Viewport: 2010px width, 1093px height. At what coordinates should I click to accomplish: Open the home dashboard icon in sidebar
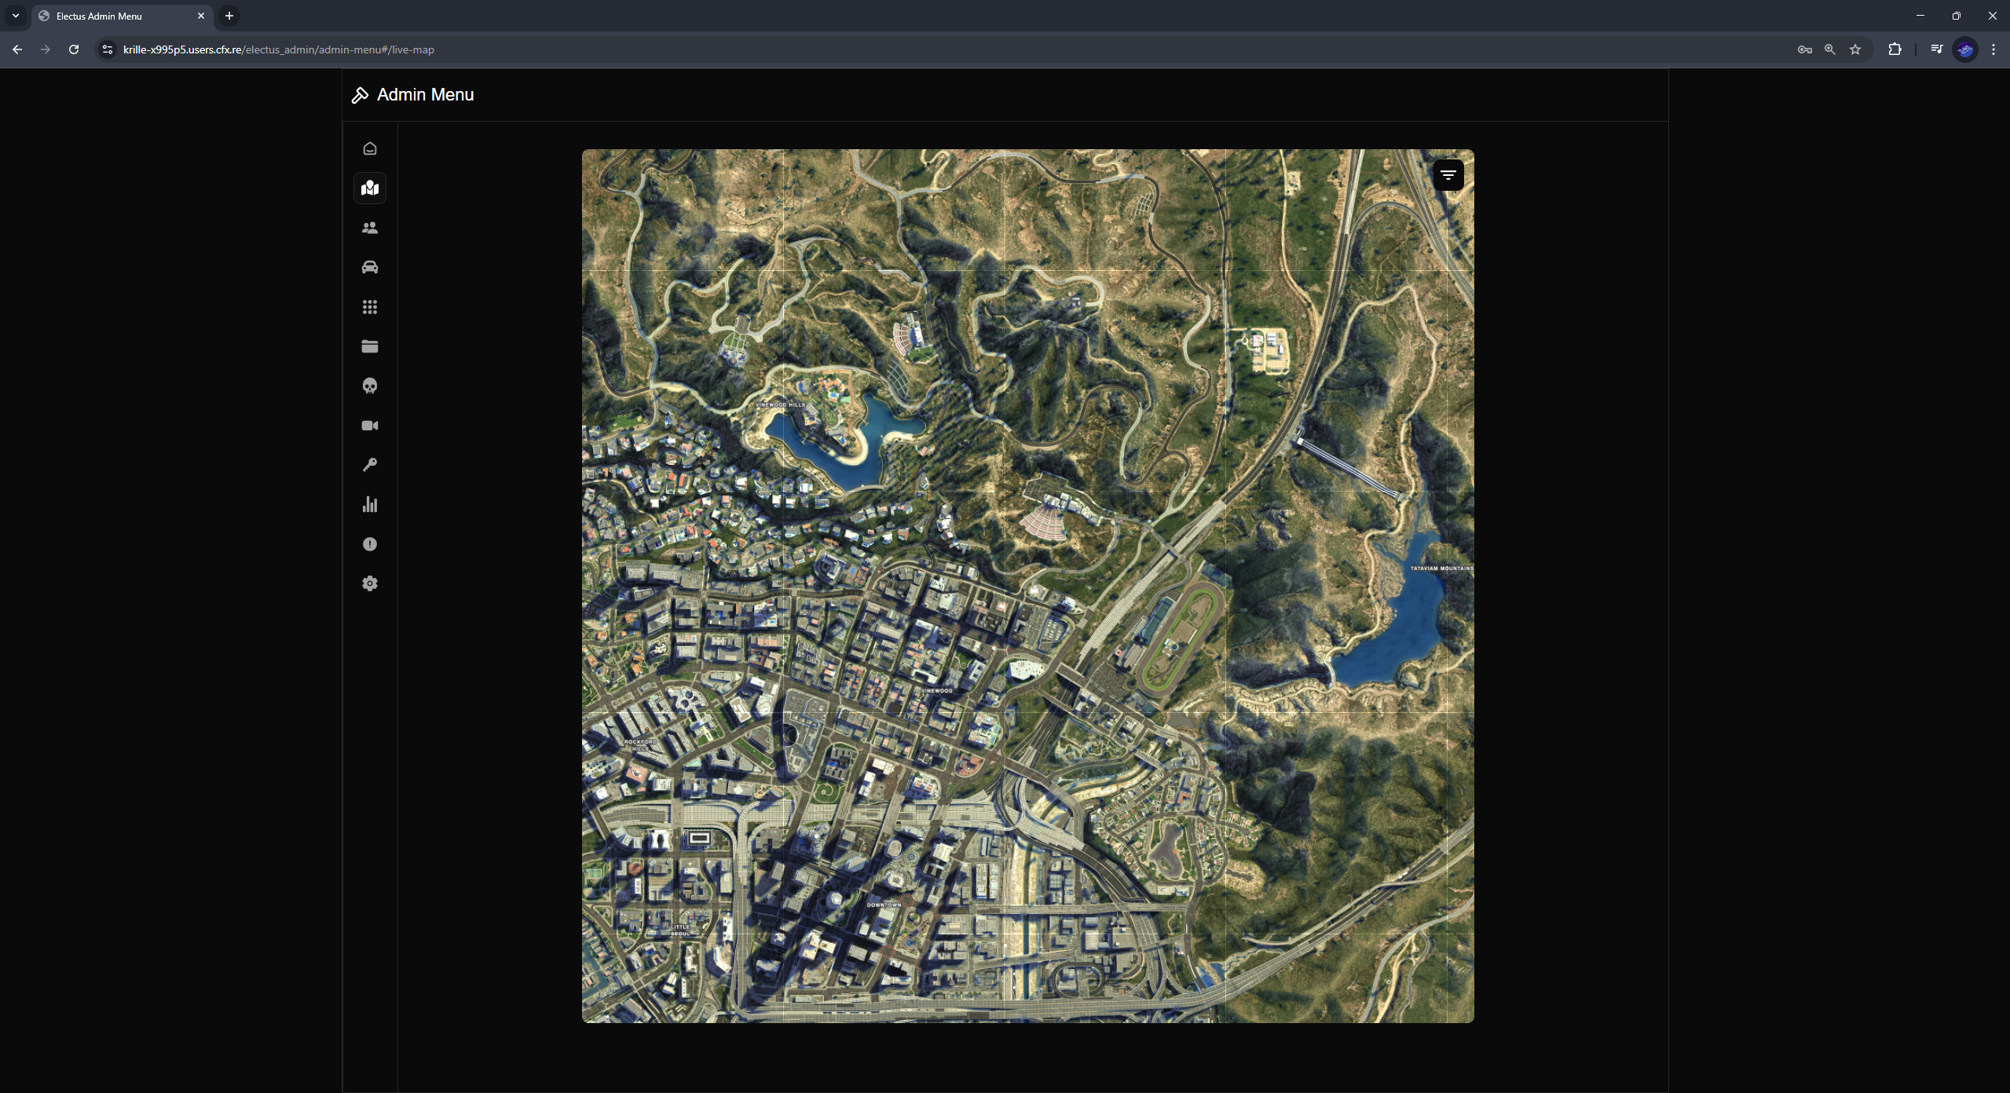(369, 148)
